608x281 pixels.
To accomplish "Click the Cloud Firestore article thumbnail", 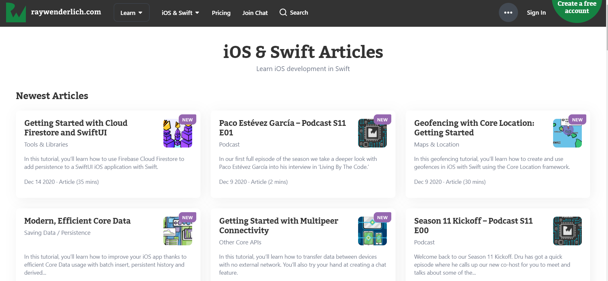I will coord(178,133).
